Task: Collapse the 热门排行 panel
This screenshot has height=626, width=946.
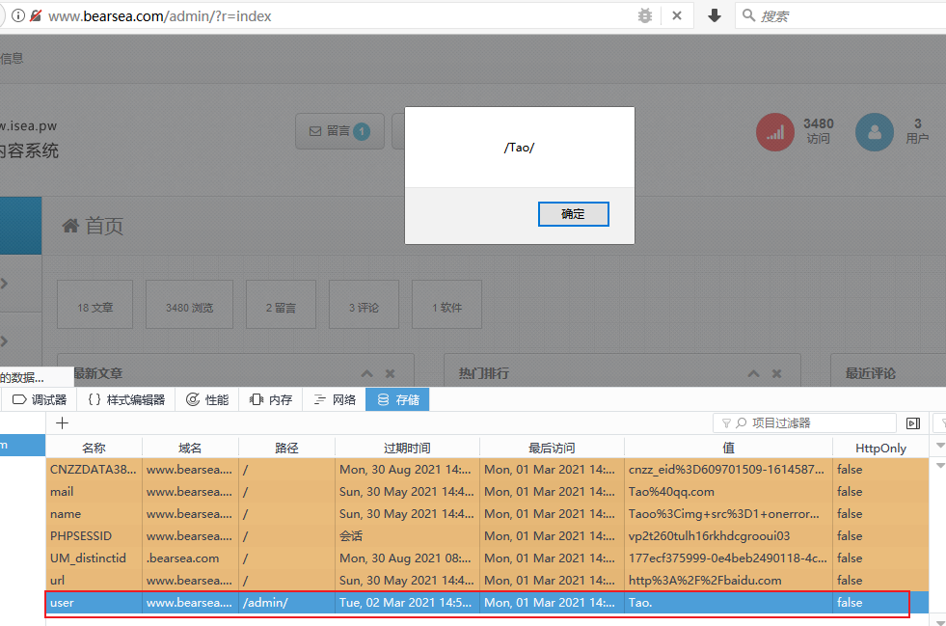Action: 753,373
